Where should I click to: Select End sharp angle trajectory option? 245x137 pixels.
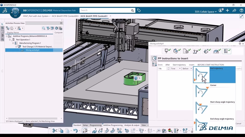(214, 125)
